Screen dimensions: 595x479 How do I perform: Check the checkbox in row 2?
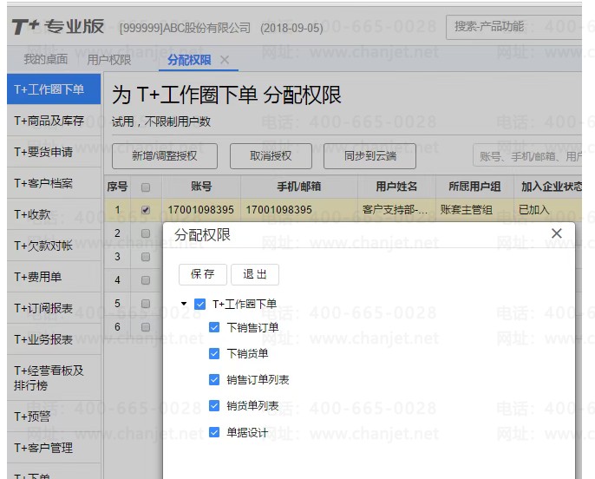coord(146,233)
